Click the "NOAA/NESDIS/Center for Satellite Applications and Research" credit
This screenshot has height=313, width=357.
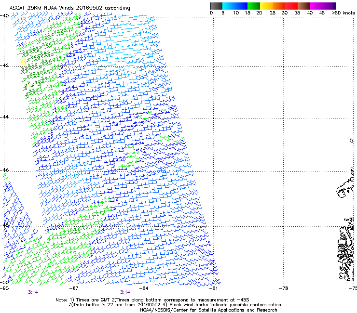[x=208, y=310]
